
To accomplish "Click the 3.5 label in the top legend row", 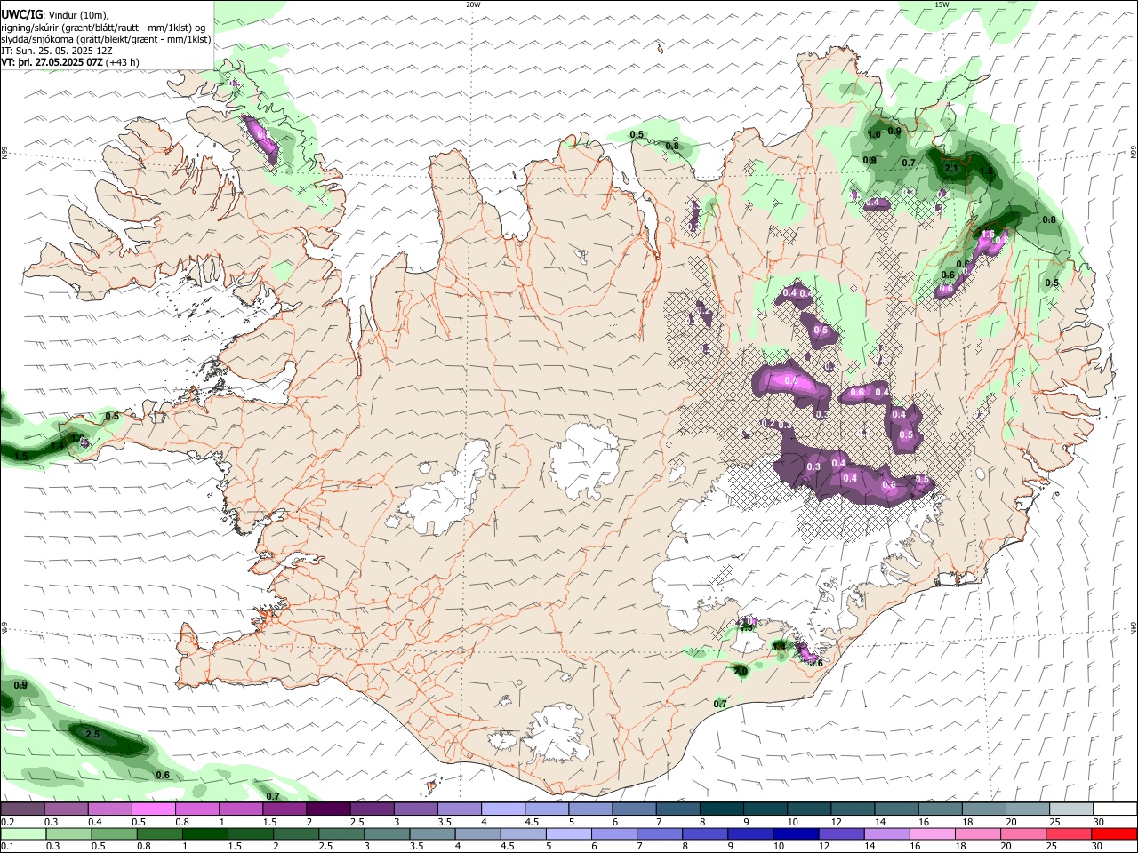I will pyautogui.click(x=445, y=822).
